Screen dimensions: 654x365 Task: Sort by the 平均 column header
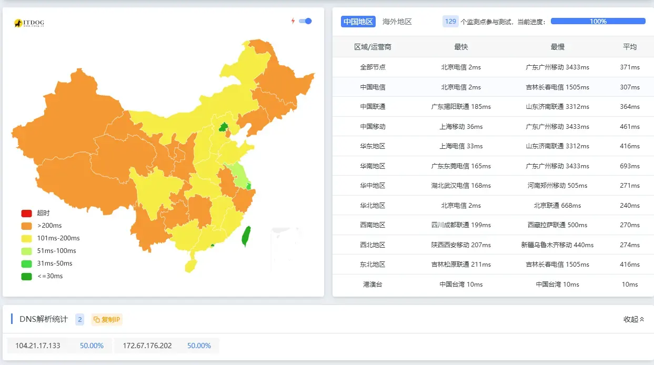click(630, 47)
